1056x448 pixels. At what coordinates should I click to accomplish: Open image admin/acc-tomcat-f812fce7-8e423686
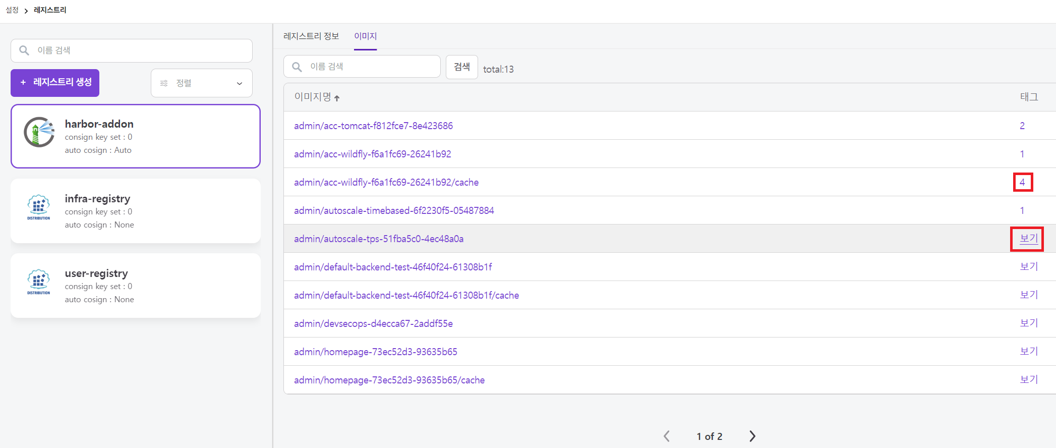point(374,126)
